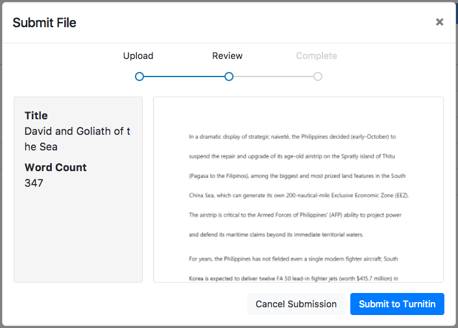
Task: Click the grey progress line before Complete
Action: (272, 76)
